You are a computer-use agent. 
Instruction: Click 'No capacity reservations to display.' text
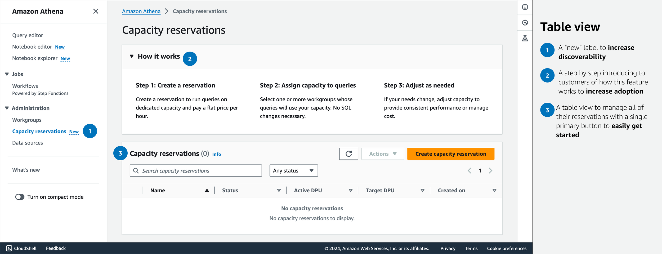coord(312,218)
